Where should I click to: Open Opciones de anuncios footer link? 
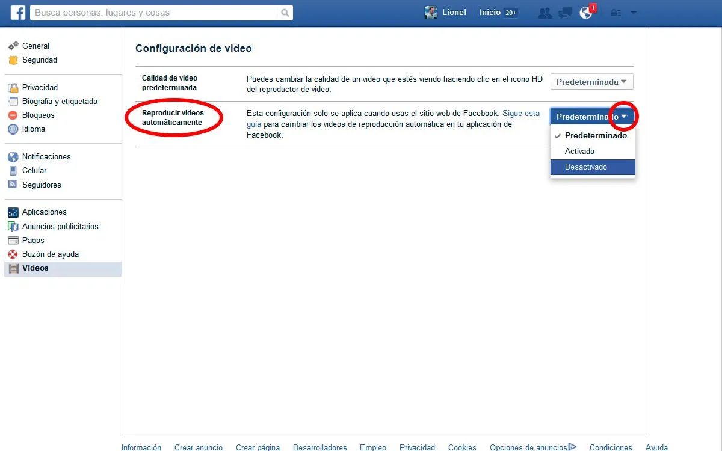[x=533, y=447]
